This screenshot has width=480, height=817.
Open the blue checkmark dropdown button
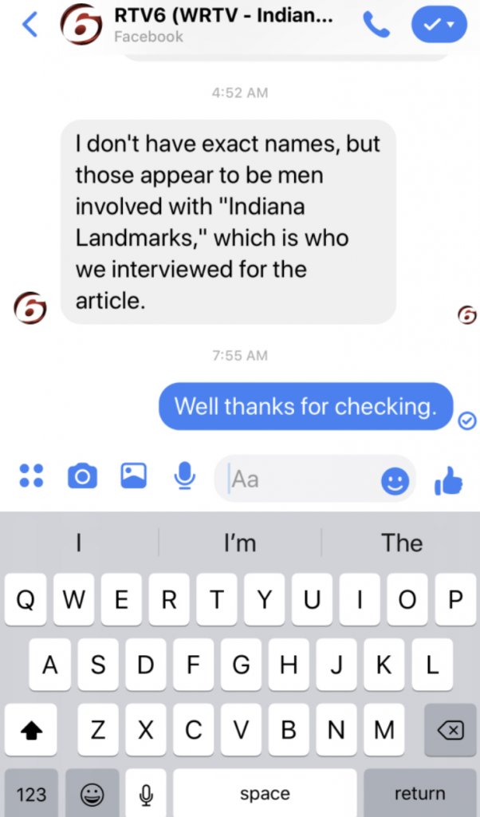click(439, 25)
